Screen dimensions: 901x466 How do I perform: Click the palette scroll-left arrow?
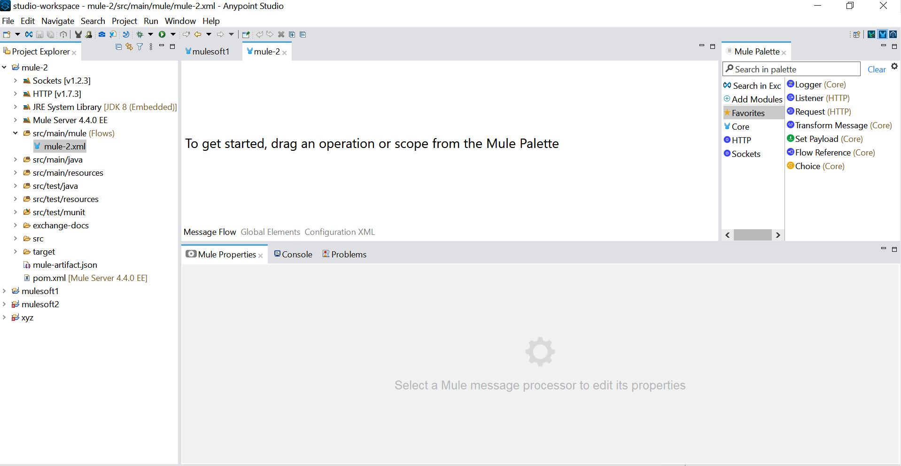pyautogui.click(x=728, y=235)
